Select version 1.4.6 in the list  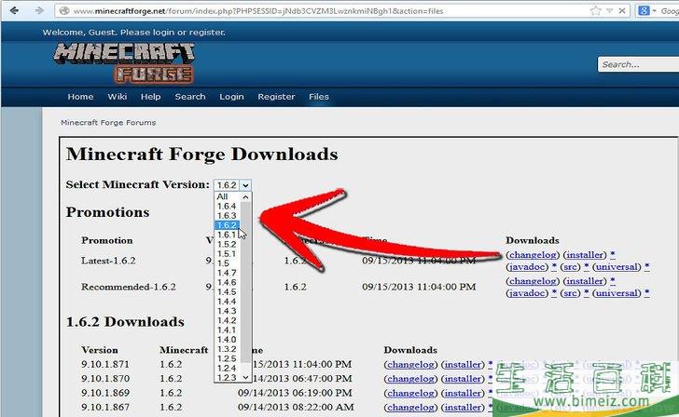click(x=228, y=283)
